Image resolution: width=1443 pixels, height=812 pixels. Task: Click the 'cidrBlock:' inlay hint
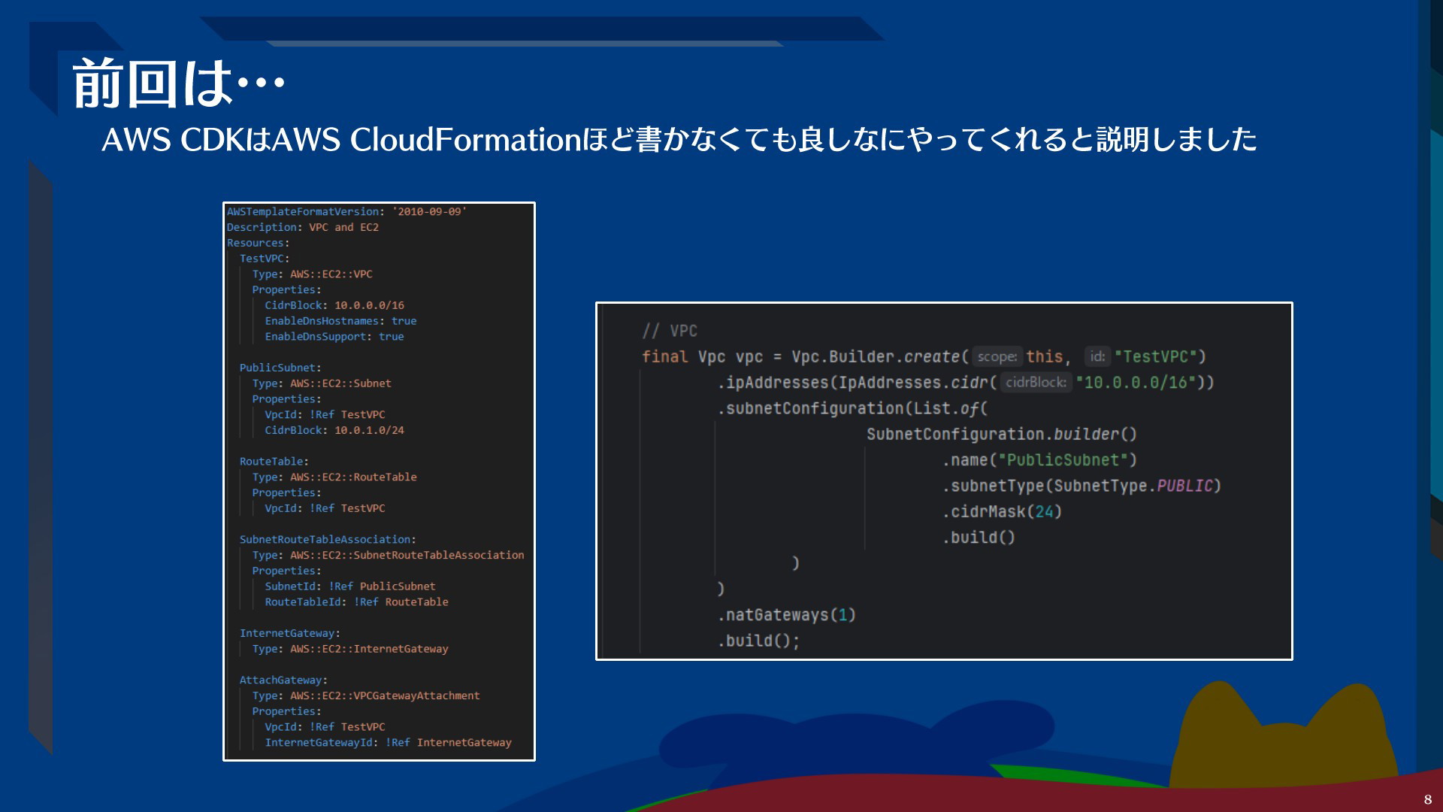1036,383
